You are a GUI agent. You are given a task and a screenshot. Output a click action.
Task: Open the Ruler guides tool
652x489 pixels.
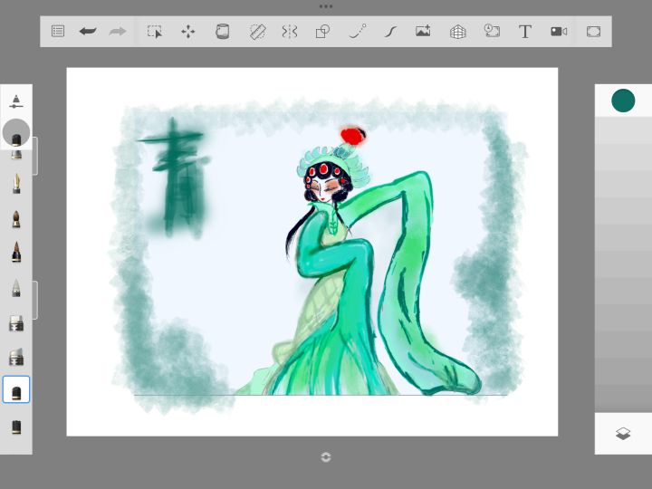coord(257,31)
